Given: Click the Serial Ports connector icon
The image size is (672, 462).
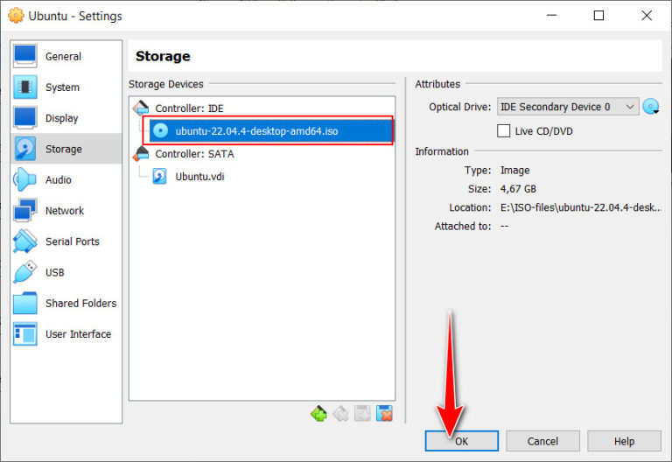Looking at the screenshot, I should (24, 241).
